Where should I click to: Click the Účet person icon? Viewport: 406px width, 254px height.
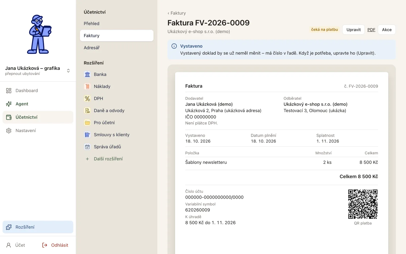(x=9, y=245)
